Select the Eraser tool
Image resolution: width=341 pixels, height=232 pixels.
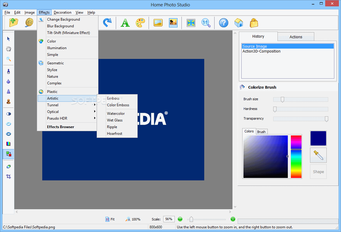pos(9,167)
